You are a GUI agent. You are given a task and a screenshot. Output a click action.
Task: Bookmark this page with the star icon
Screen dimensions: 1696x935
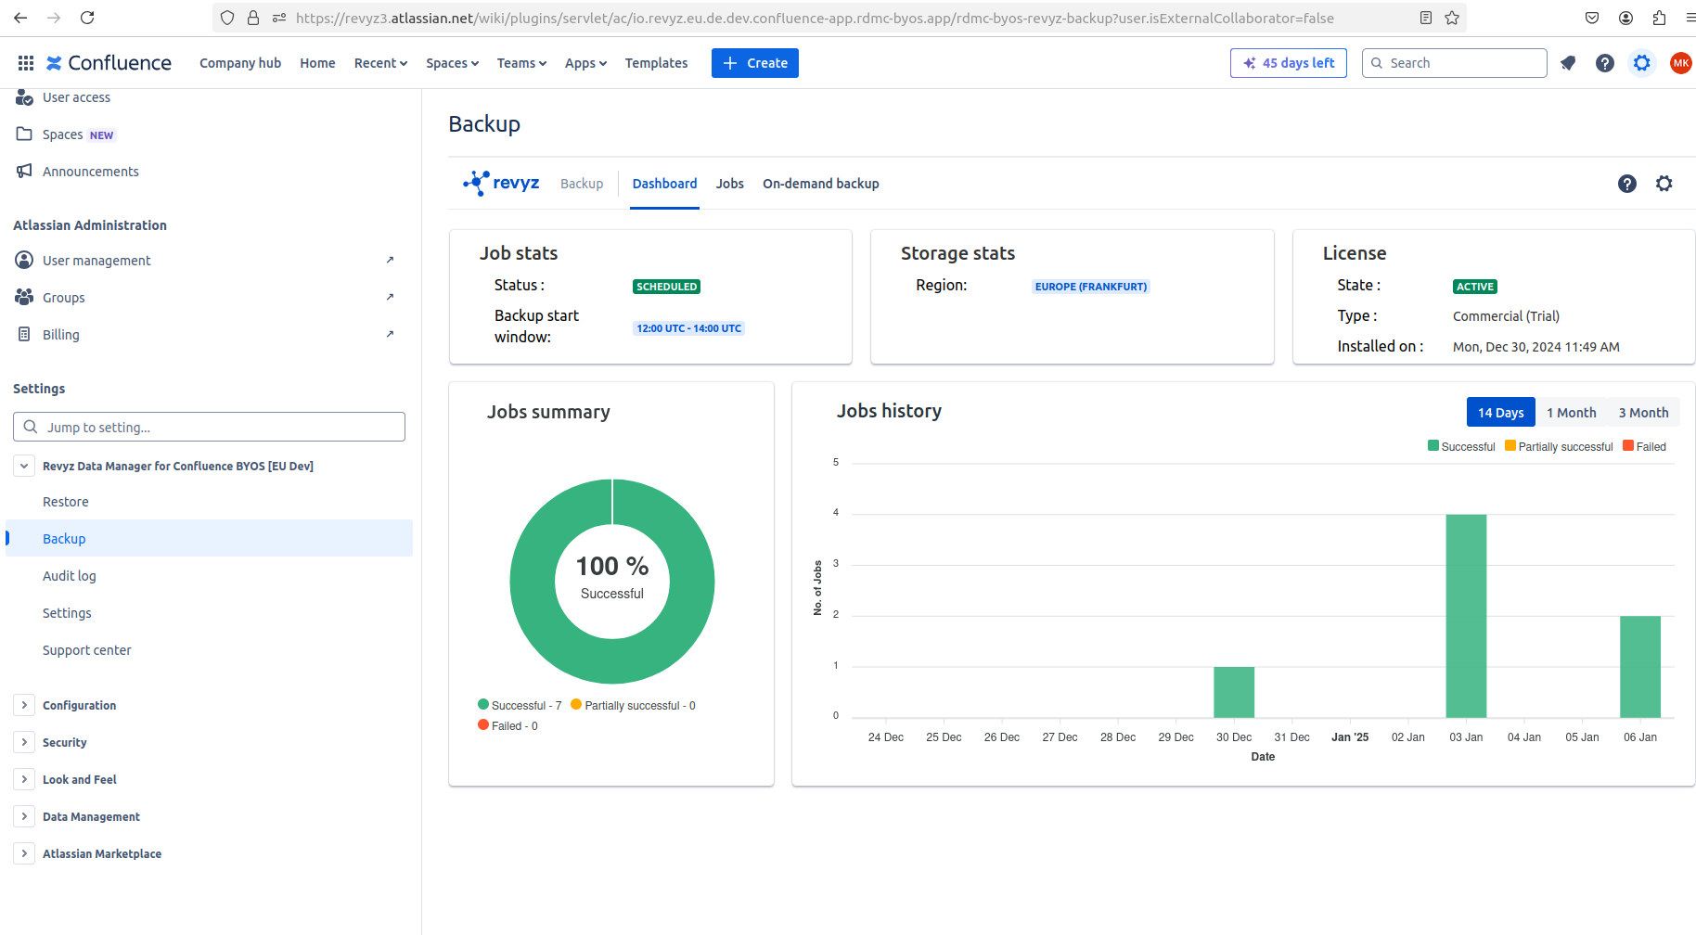[x=1452, y=18]
